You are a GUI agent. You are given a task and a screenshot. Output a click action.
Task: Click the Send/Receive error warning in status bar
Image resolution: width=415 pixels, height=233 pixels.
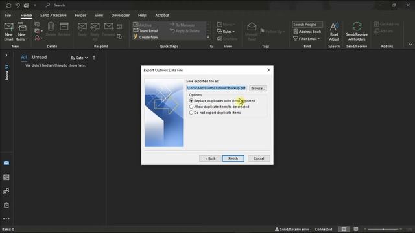[x=292, y=229]
